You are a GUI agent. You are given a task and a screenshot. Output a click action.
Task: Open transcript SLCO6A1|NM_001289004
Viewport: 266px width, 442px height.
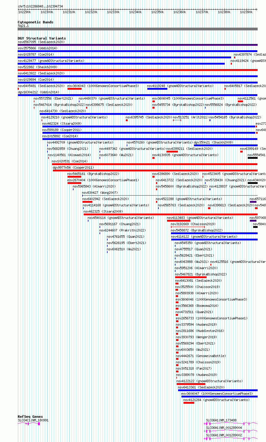point(224,428)
